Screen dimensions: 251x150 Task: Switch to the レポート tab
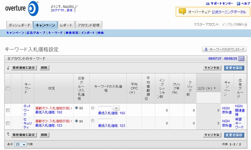pos(66,25)
